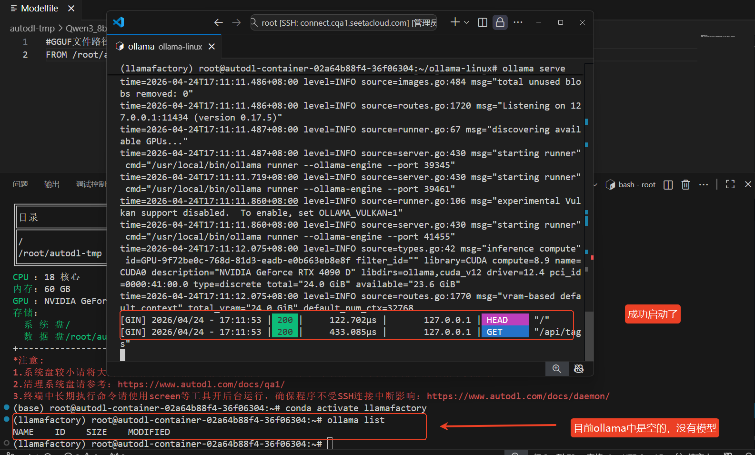Click the editor minimap in main window
Screen dimensions: 755x455
click(x=718, y=36)
